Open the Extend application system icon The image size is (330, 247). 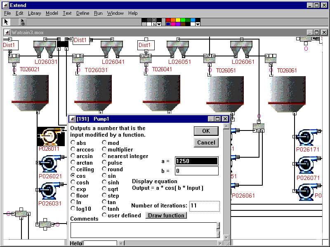point(6,5)
